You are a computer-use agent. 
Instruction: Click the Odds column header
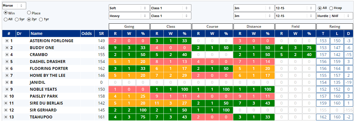tap(87, 34)
